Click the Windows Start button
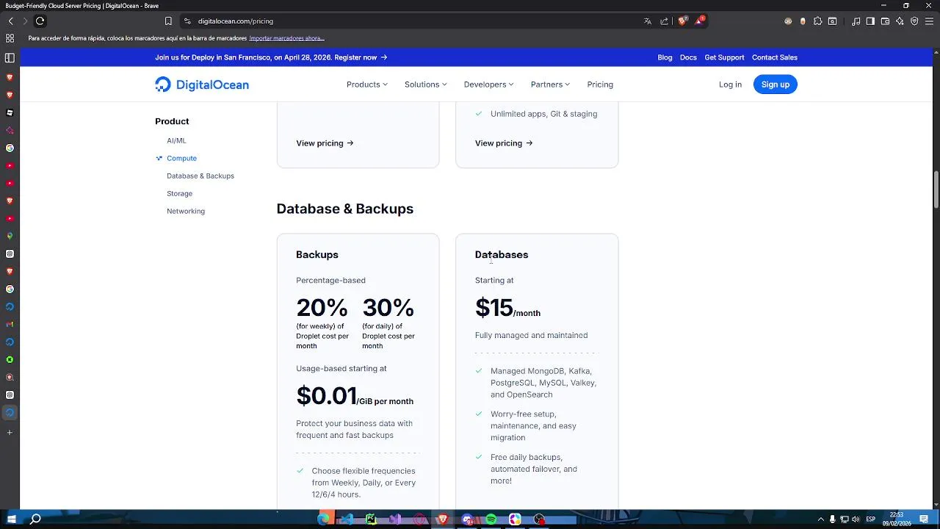Screen dimensions: 940x529 point(11,519)
